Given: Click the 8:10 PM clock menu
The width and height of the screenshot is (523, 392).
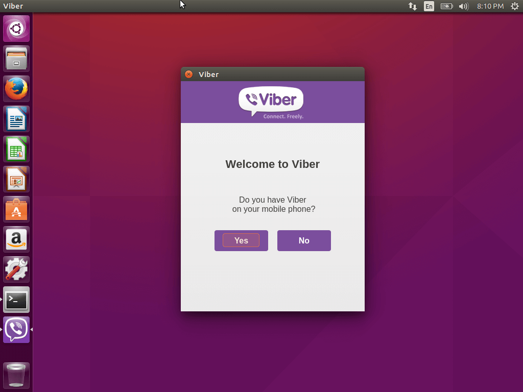Looking at the screenshot, I should pyautogui.click(x=490, y=6).
